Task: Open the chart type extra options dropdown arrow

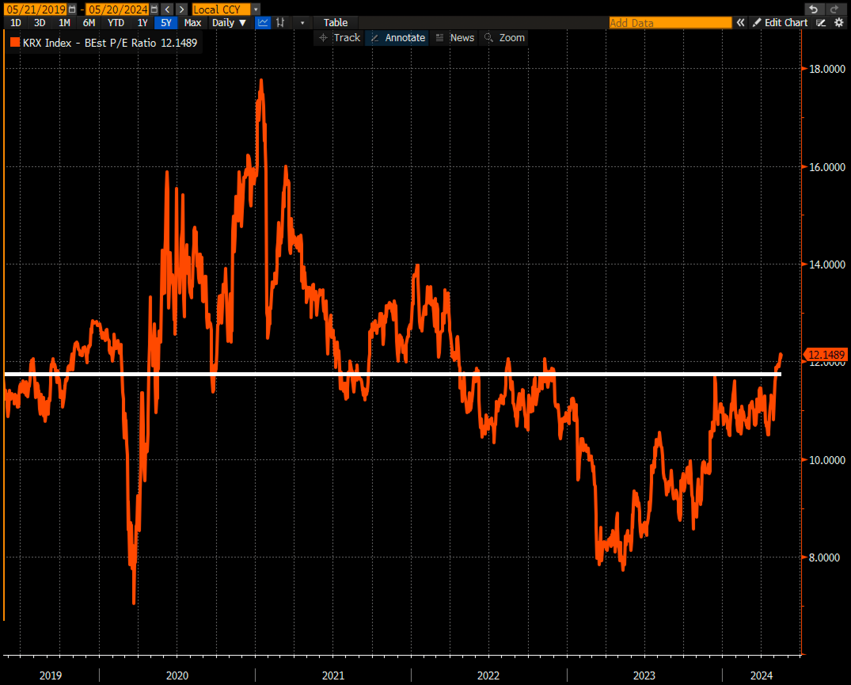Action: coord(302,23)
